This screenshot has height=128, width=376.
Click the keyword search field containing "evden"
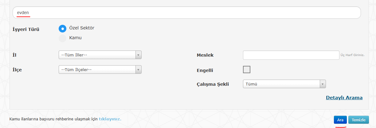186,13
